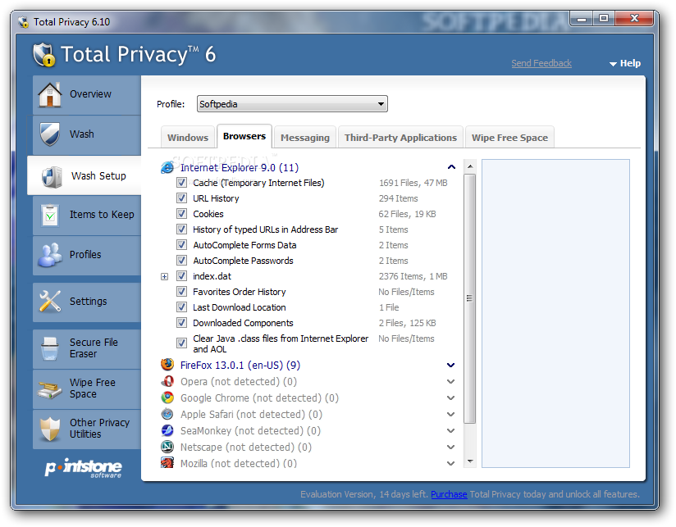This screenshot has width=676, height=527.
Task: Click the scrollbar up arrow
Action: tap(470, 166)
